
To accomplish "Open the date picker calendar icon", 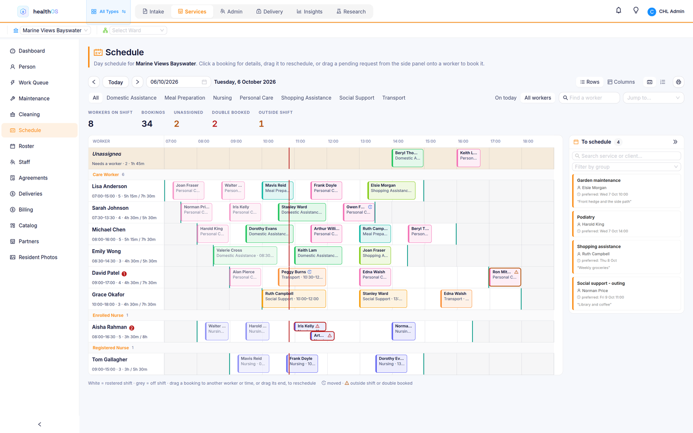I will 204,82.
